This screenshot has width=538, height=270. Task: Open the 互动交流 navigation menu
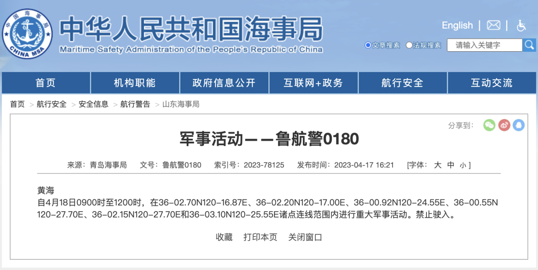(492, 83)
